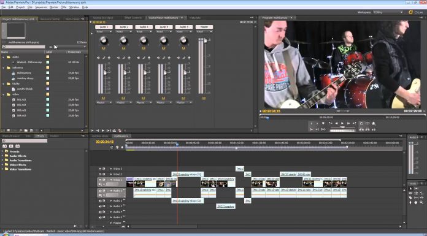Expand the Video Effects folder
This screenshot has width=427, height=236.
(x=2, y=165)
